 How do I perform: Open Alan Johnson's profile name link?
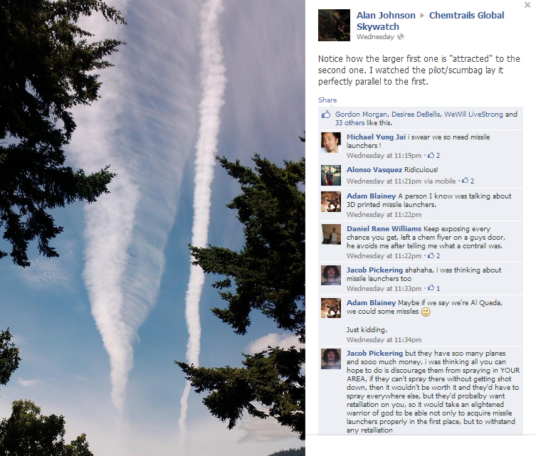386,16
